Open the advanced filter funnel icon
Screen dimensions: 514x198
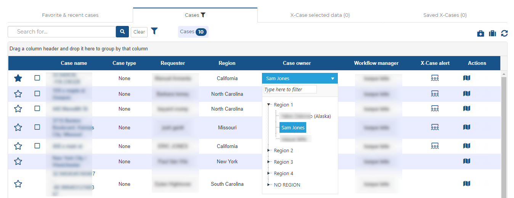(154, 31)
